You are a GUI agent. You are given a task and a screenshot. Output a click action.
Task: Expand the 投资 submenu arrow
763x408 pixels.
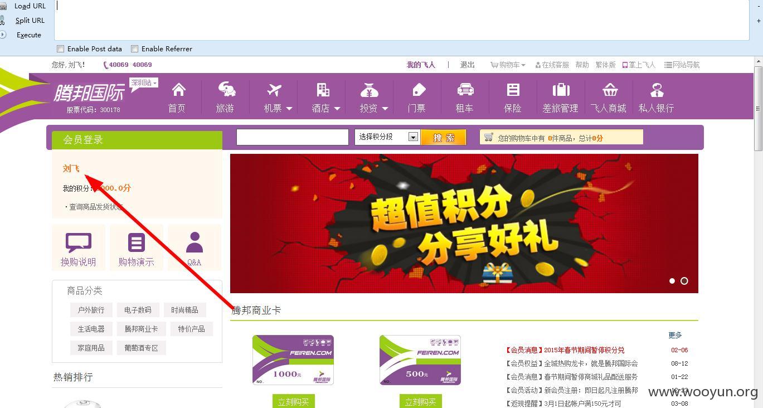click(385, 109)
